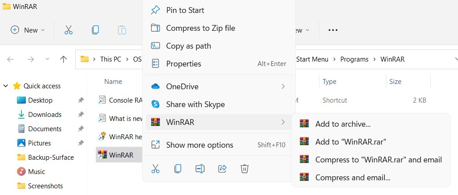Select the WinRAR help file
Image resolution: width=458 pixels, height=195 pixels.
pyautogui.click(x=120, y=137)
